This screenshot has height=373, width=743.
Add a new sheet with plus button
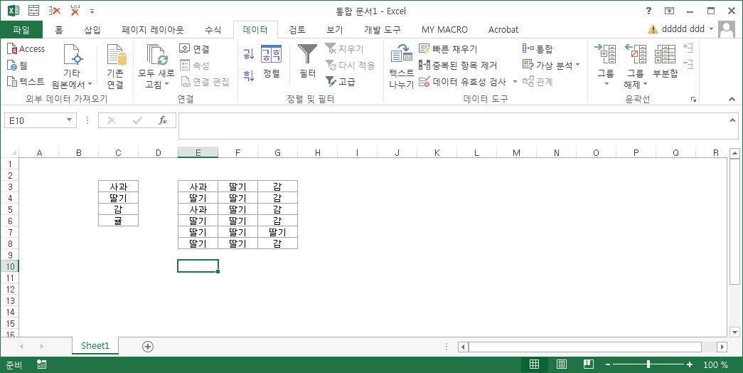[148, 347]
